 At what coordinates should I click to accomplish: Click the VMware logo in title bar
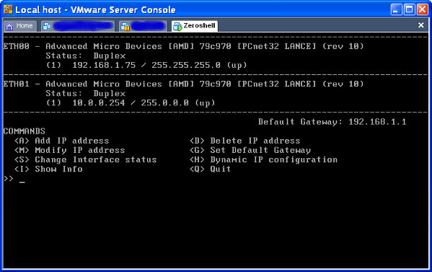click(8, 9)
